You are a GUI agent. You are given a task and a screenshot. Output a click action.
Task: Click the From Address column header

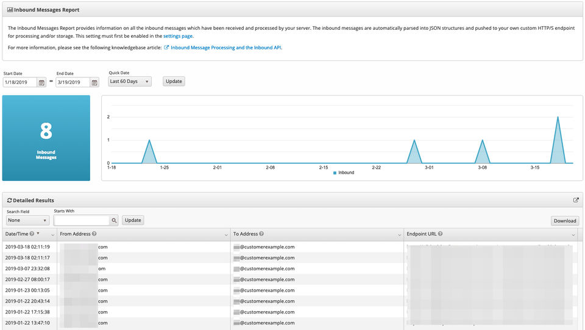point(144,234)
